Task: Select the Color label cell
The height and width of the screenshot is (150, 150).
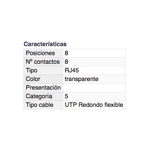Action: click(43, 79)
